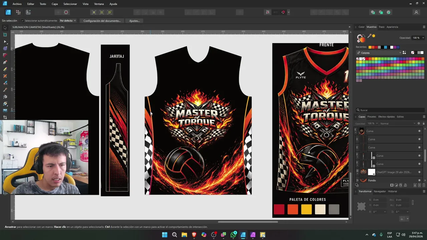Click the adjustments icon in Capas footer
Viewport: 427px width, 240px height.
396,185
